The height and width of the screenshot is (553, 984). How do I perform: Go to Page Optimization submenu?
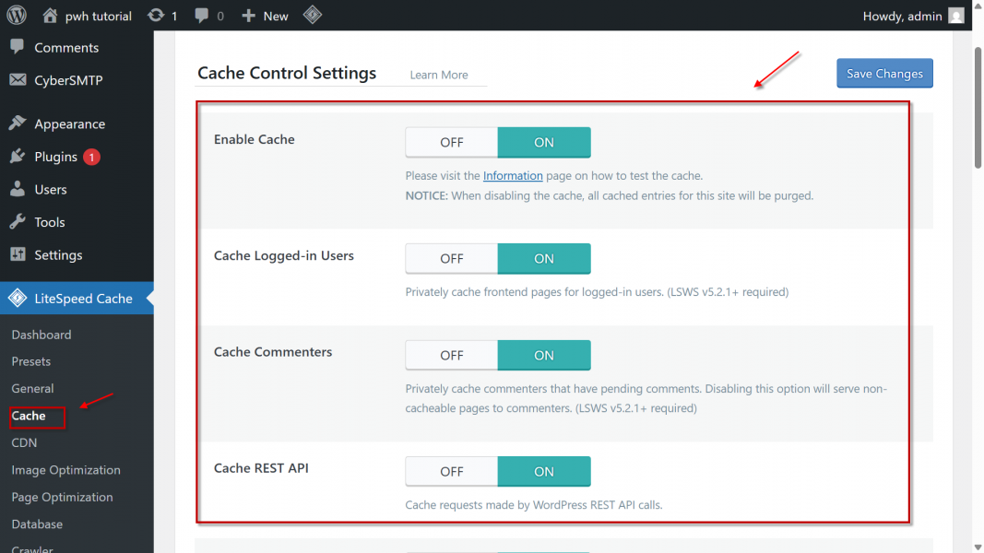[62, 497]
